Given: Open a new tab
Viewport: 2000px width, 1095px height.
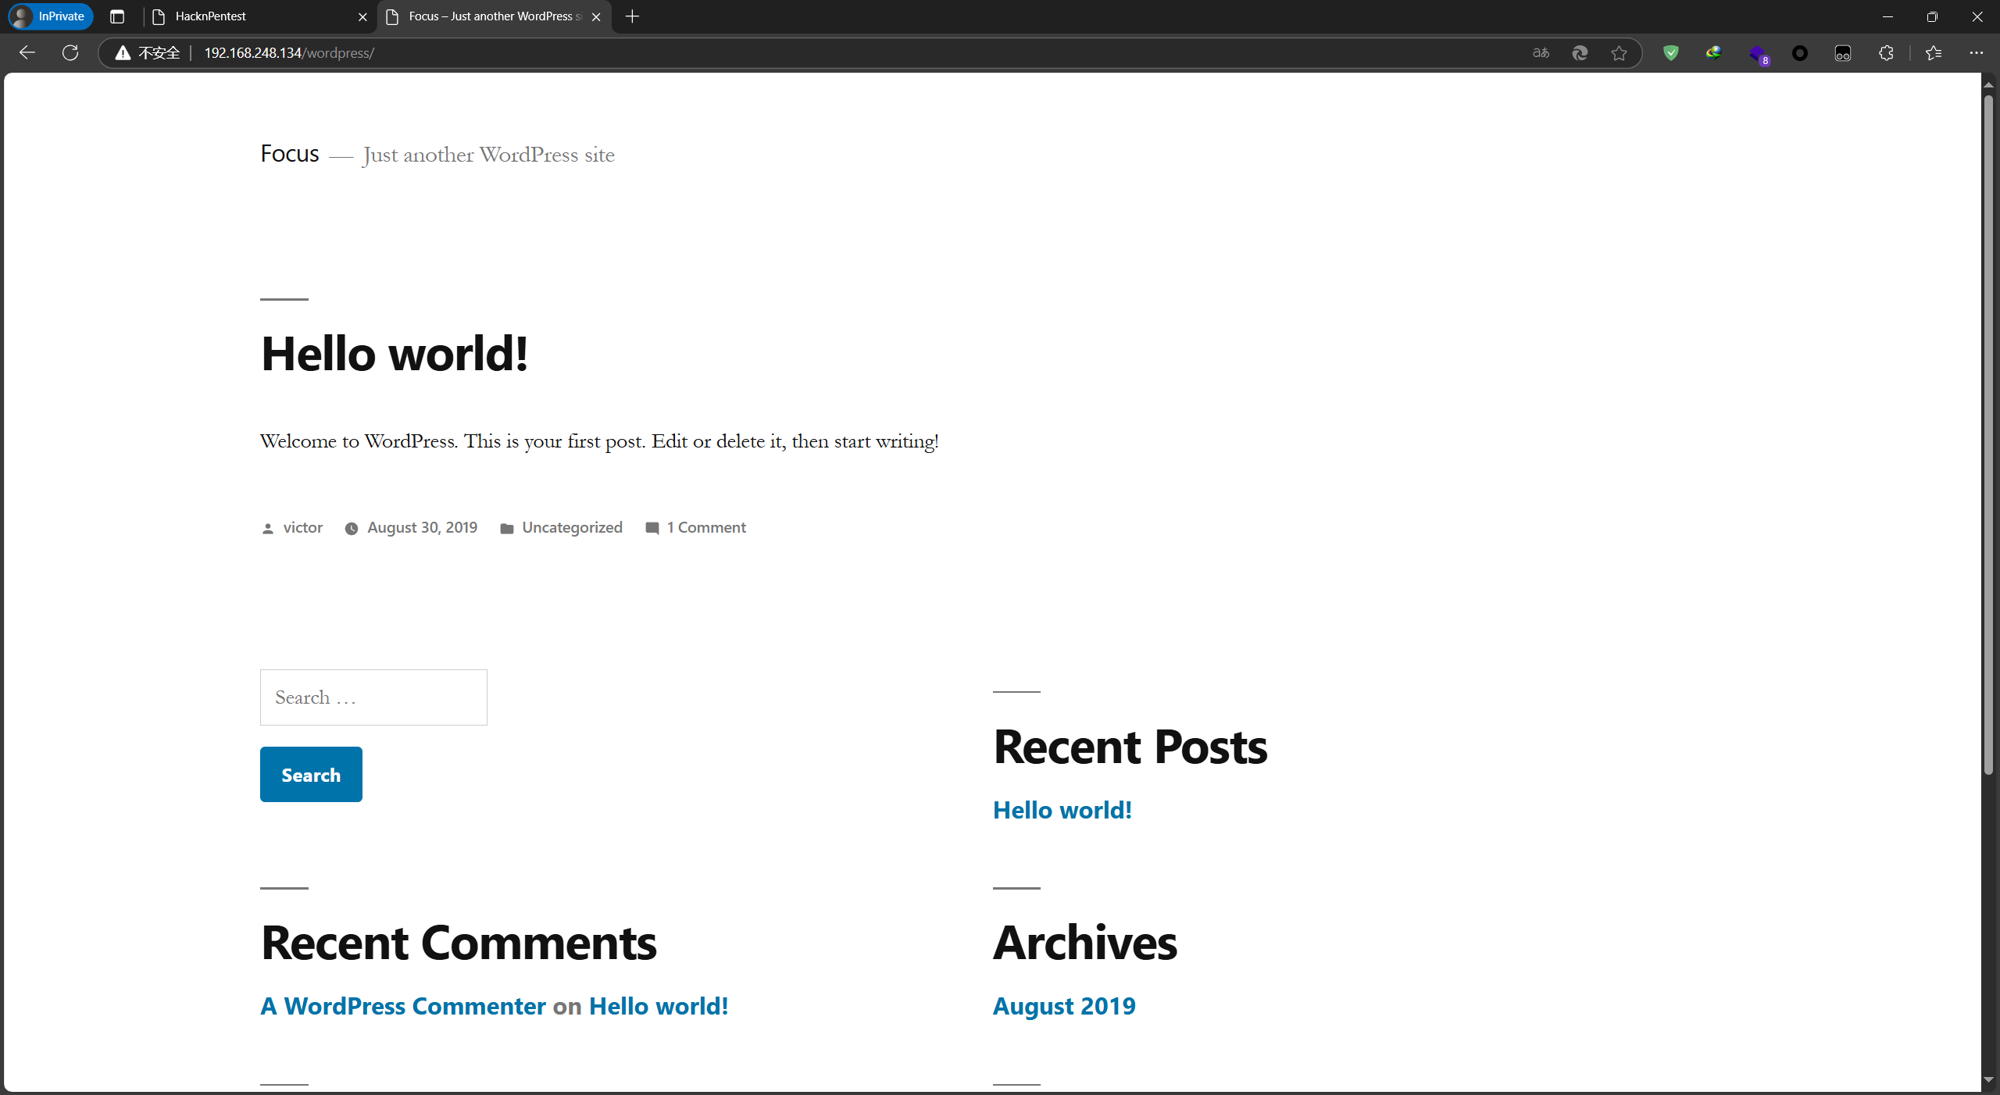Looking at the screenshot, I should point(632,16).
